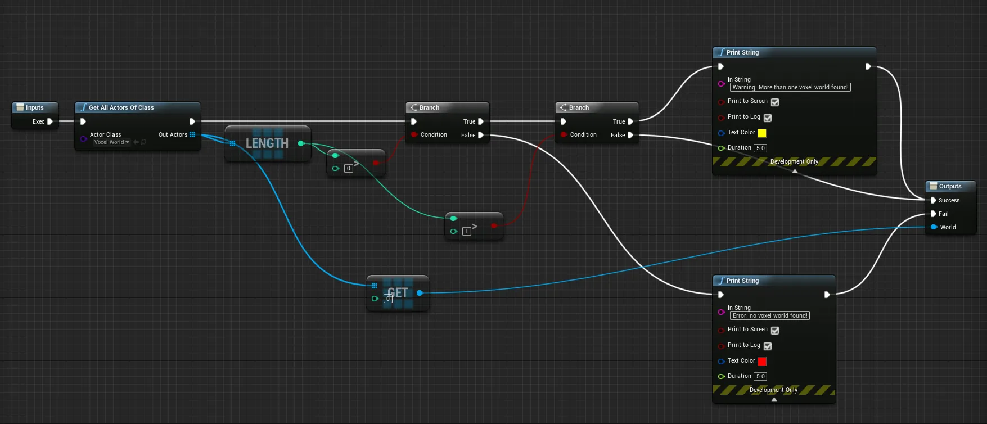Viewport: 987px width, 424px height.
Task: Open the red Text Color swatch
Action: (x=762, y=362)
